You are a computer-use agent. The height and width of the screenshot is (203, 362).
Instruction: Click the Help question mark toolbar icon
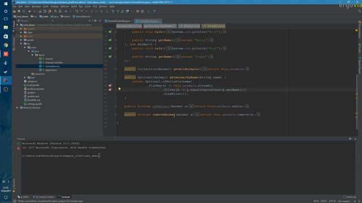point(154,11)
